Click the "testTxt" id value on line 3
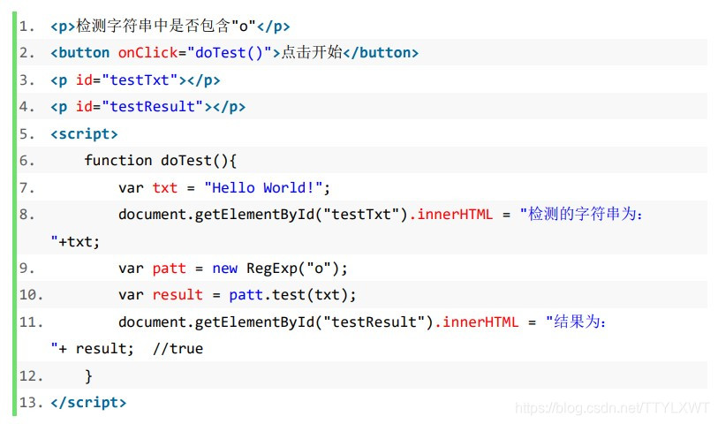 tap(140, 80)
